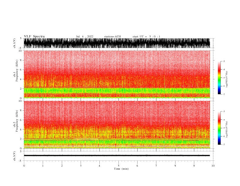The image size is (240, 186).
Task: Click the ch.2 colorbar "-7" tick label
Action: tap(223, 144)
